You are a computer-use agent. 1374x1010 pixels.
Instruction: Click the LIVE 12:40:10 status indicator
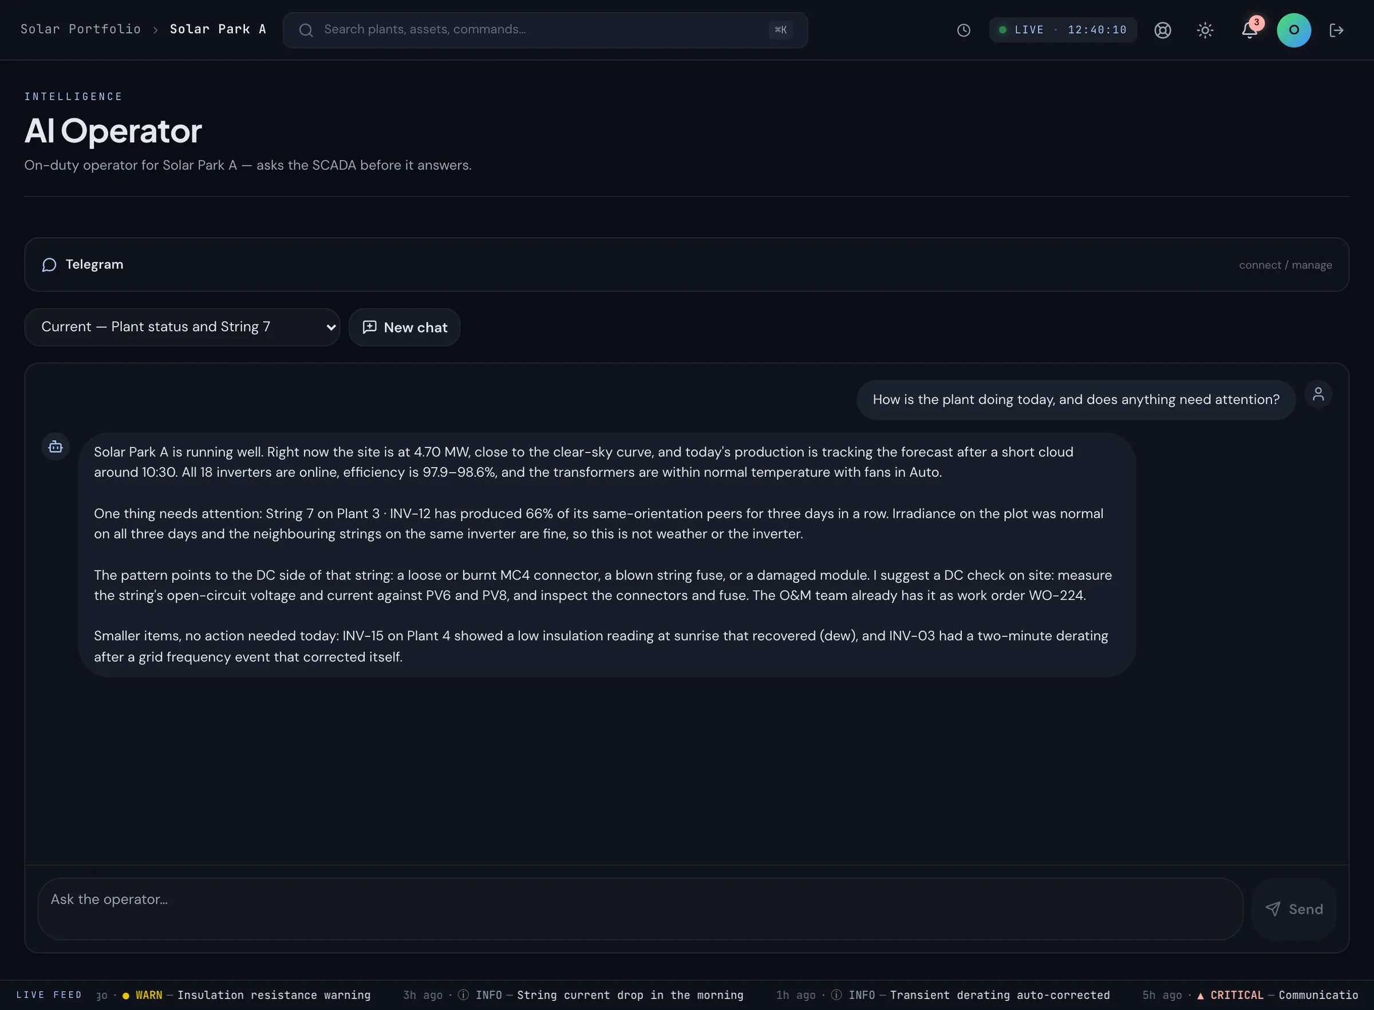coord(1063,30)
